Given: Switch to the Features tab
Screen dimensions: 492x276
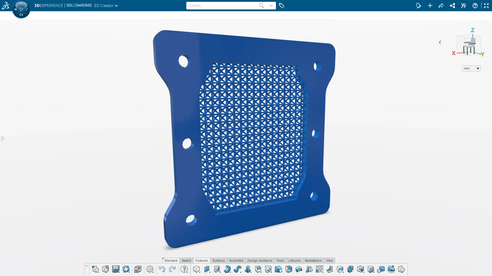Looking at the screenshot, I should (201, 261).
